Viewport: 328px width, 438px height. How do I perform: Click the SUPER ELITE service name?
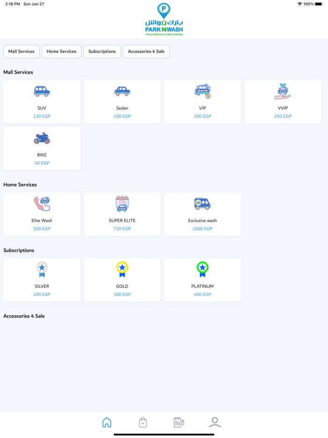pos(122,220)
